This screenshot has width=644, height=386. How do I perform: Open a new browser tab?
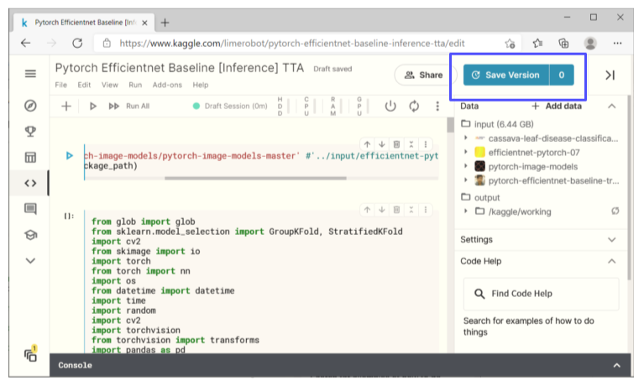pyautogui.click(x=165, y=23)
